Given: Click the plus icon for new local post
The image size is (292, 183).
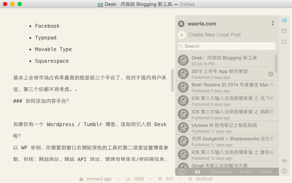Looking at the screenshot, I should pyautogui.click(x=182, y=35).
